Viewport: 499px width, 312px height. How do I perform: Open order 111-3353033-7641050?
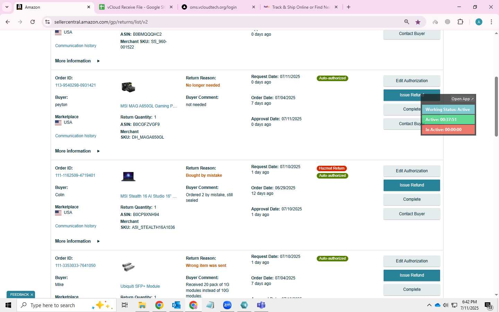(x=75, y=266)
